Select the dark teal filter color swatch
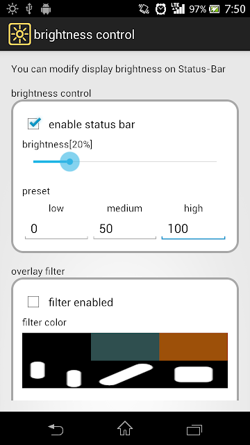Image resolution: width=250 pixels, height=445 pixels. tap(125, 347)
